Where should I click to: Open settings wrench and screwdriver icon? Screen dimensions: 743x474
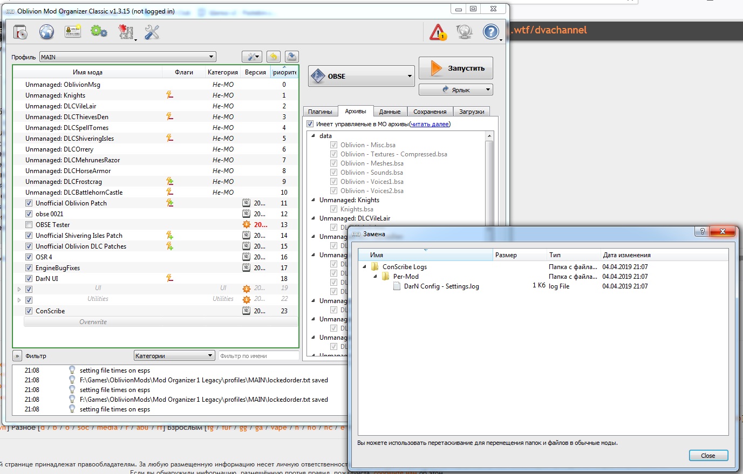point(152,32)
